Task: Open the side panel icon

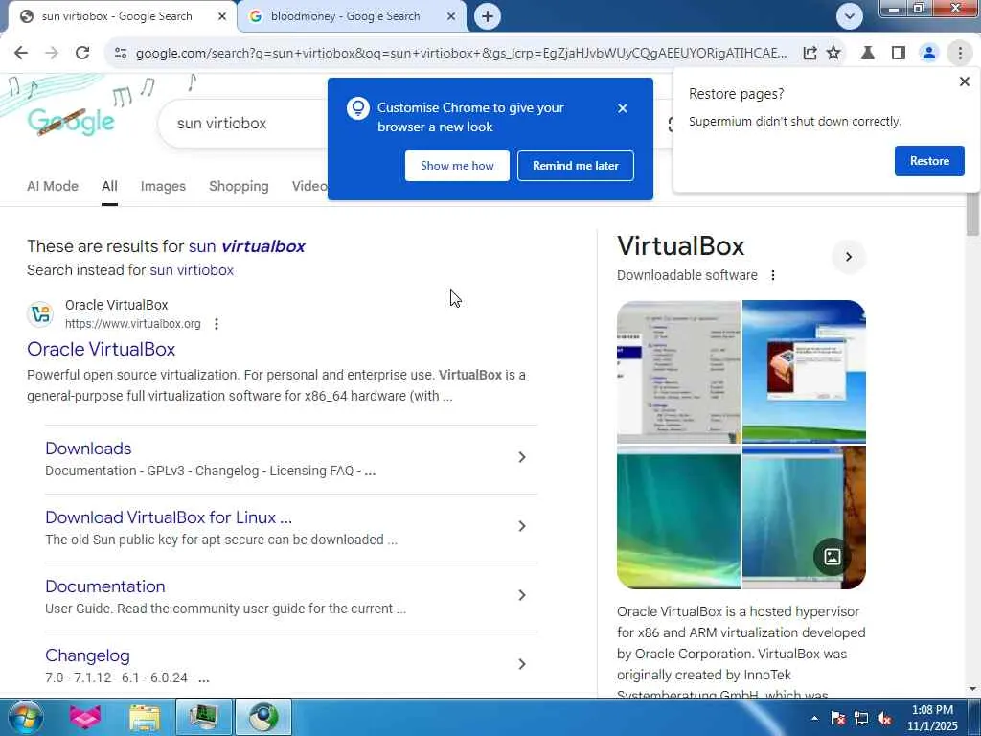Action: [x=899, y=54]
